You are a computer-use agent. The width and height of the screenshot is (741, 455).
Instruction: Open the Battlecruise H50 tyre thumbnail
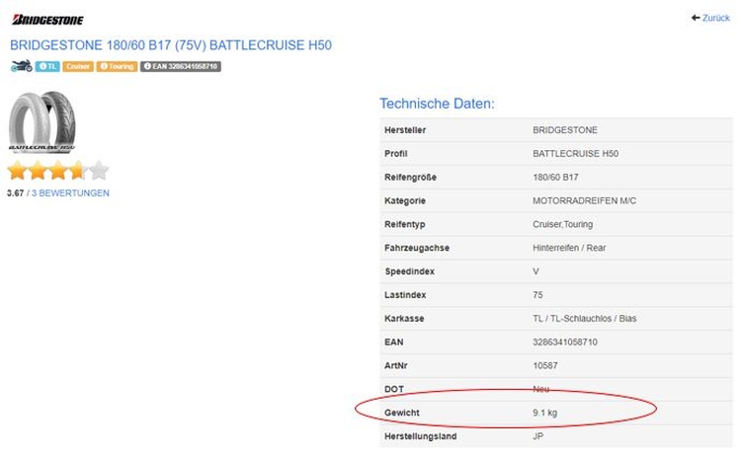[x=42, y=121]
